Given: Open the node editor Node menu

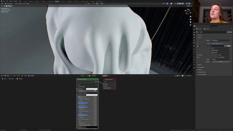Looking at the screenshot, I should tap(25, 76).
